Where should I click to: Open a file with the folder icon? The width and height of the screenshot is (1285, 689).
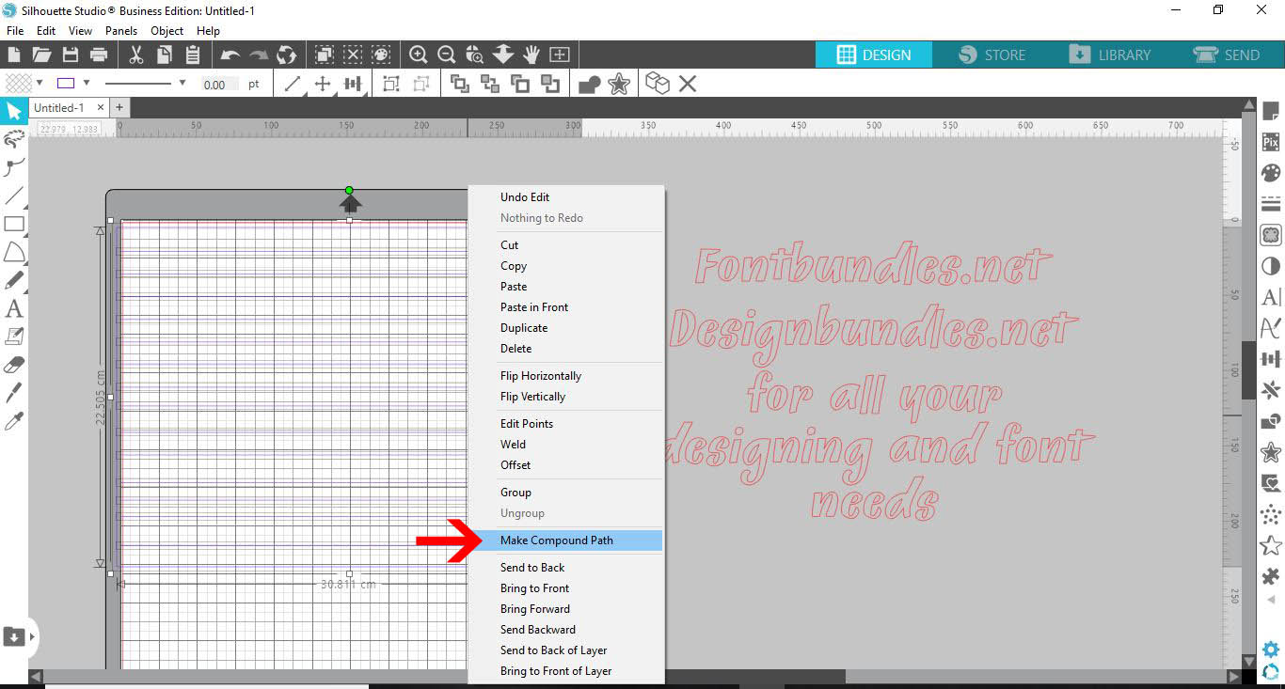point(41,55)
